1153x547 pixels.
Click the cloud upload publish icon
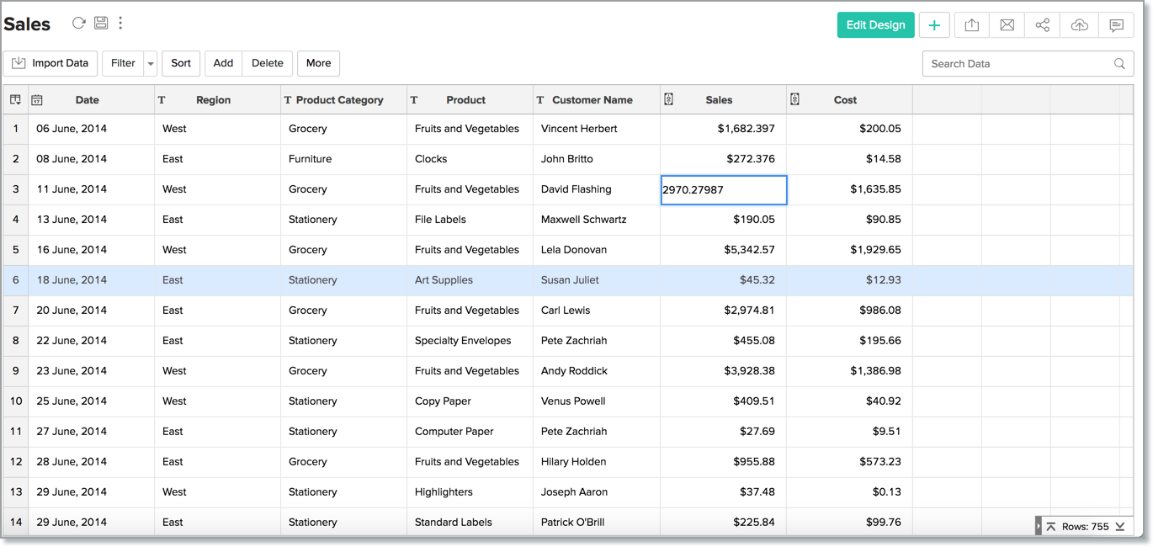[1079, 25]
